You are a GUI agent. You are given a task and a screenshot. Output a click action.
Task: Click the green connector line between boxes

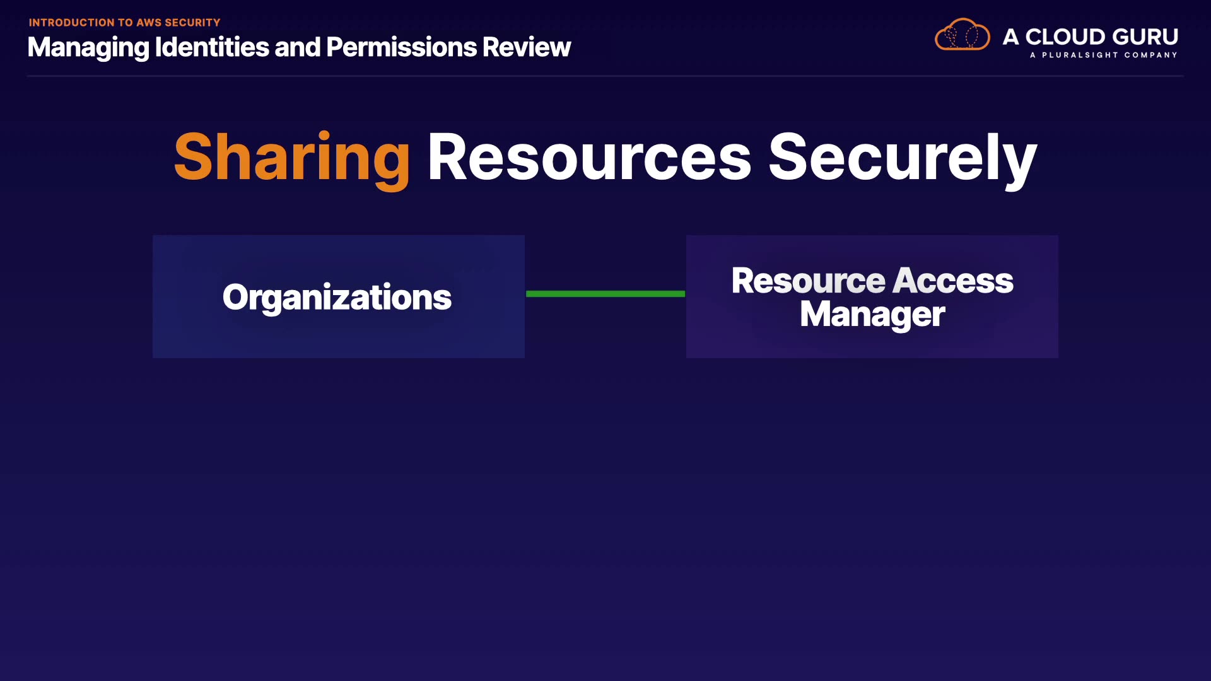click(605, 293)
